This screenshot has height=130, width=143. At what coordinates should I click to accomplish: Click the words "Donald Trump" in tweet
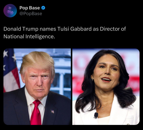(x=21, y=29)
